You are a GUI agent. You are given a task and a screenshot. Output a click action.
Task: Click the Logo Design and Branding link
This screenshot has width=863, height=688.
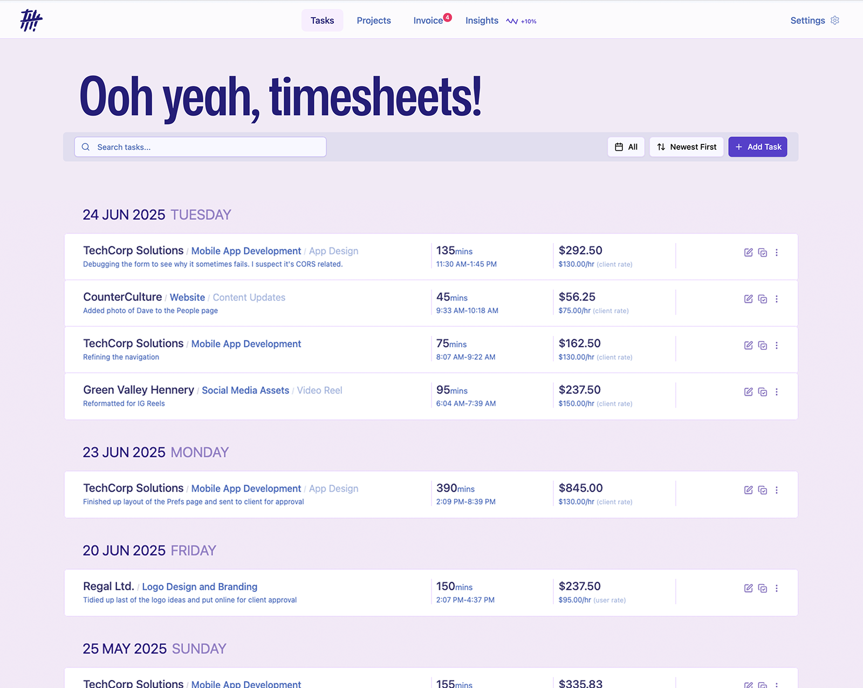200,587
